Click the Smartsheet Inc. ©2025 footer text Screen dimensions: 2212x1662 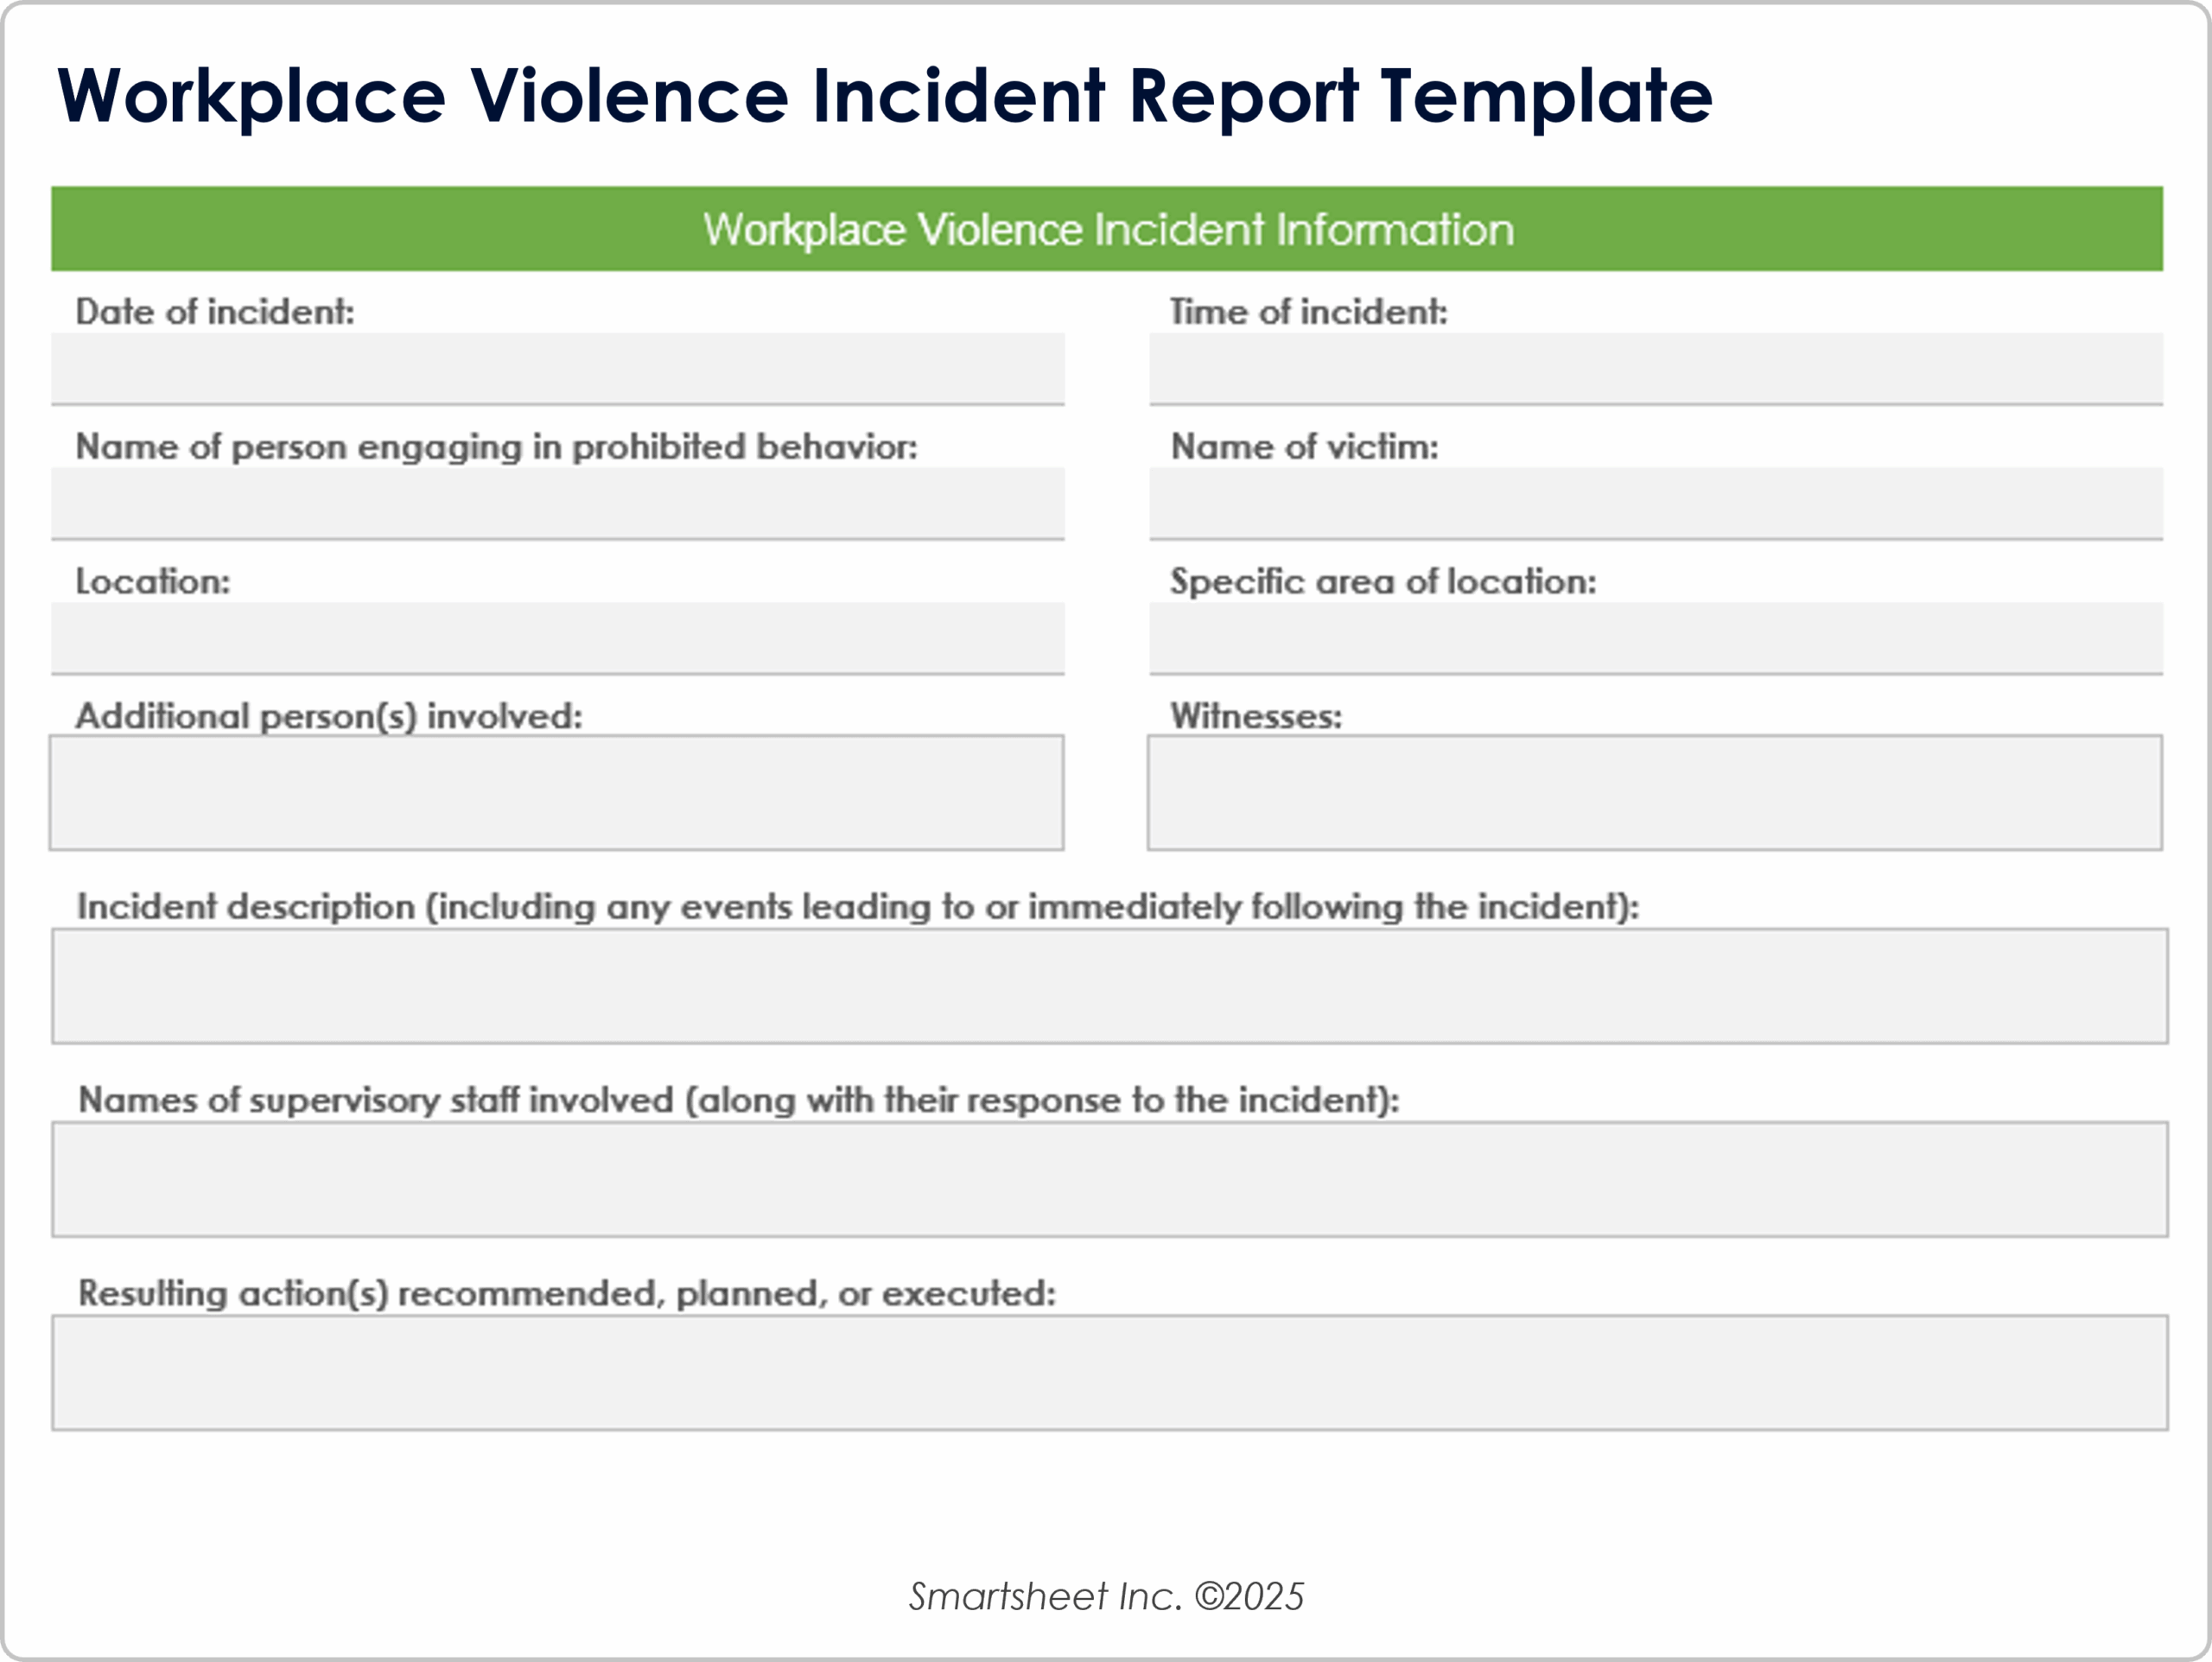click(1106, 1597)
